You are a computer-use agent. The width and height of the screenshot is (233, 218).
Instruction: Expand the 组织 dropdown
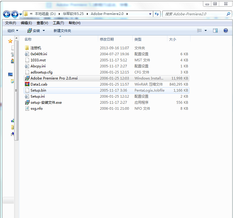click(x=13, y=31)
